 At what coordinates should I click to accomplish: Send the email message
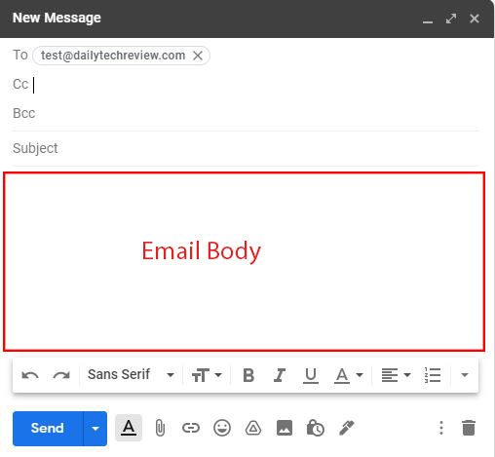click(x=48, y=429)
